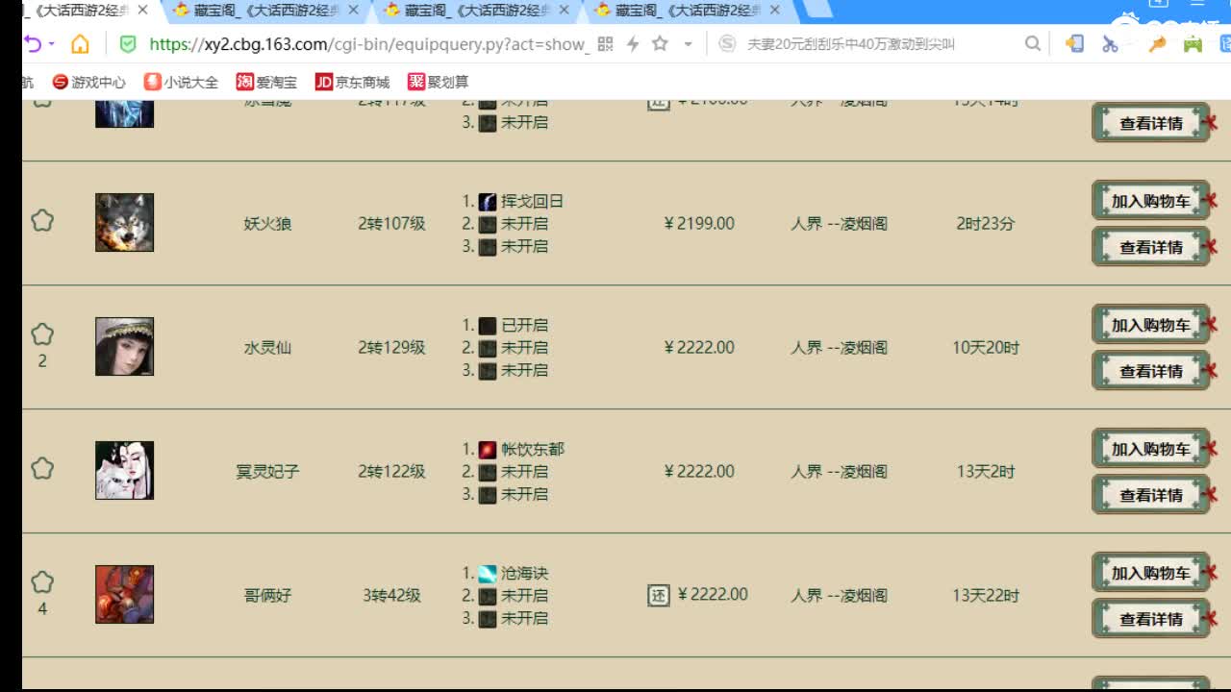Favorite the 水灵仙 listing with its star

[x=42, y=334]
